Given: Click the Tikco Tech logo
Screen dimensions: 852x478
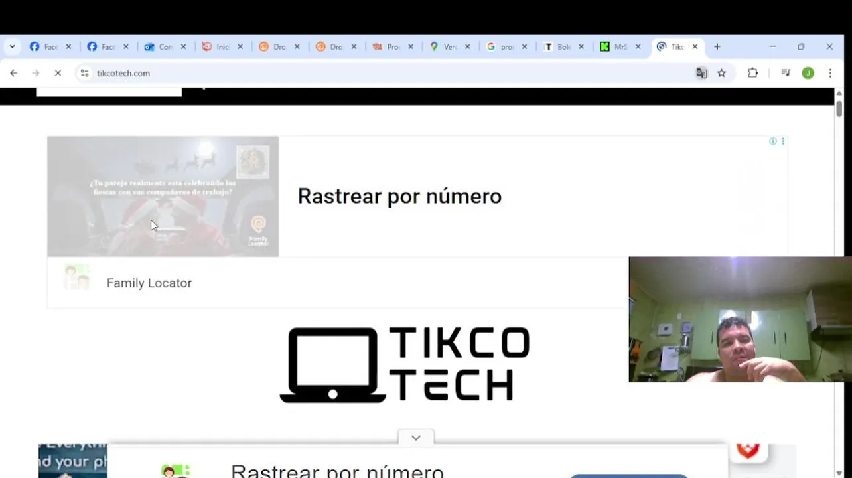Looking at the screenshot, I should coord(405,364).
